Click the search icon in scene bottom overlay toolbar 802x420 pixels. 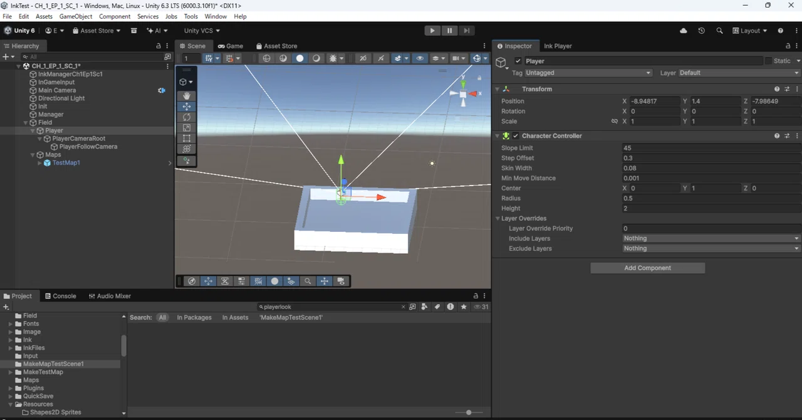pyautogui.click(x=308, y=281)
